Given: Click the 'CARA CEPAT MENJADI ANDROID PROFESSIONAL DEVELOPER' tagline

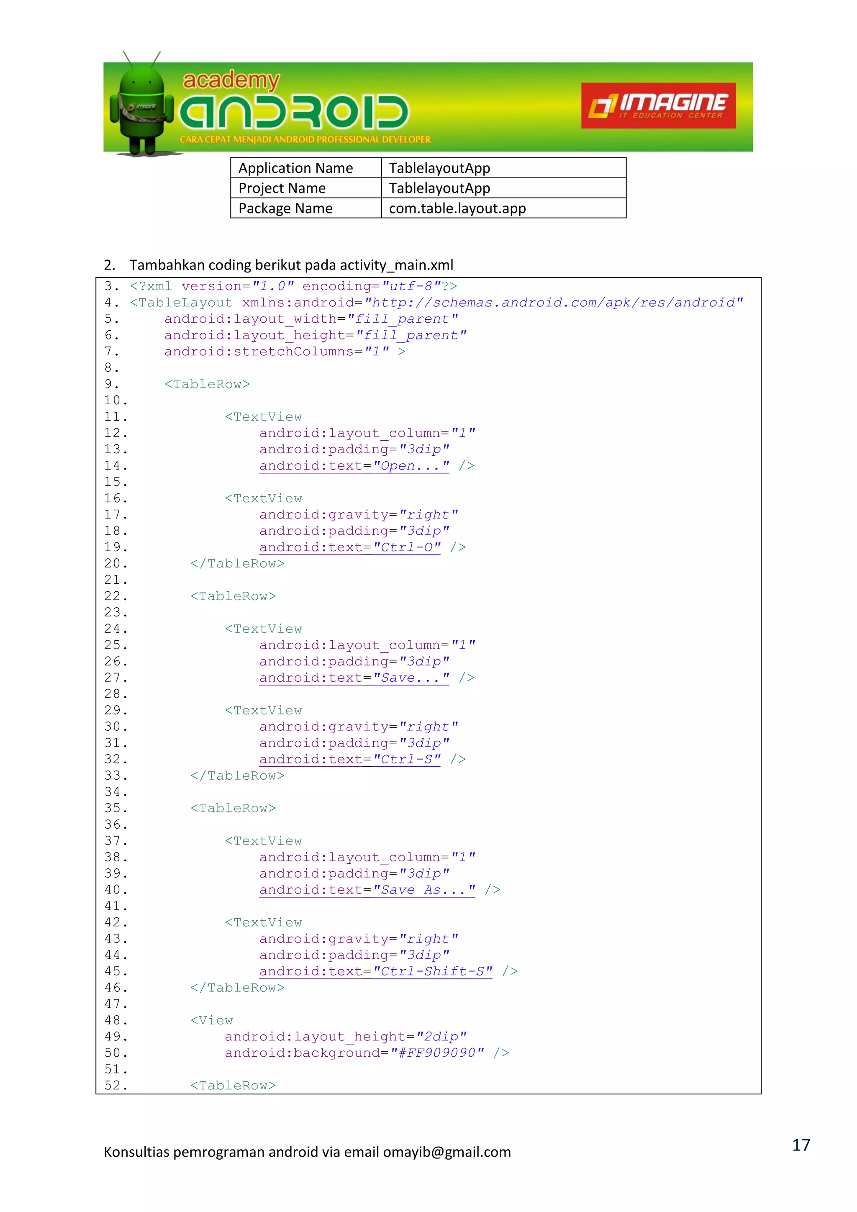Looking at the screenshot, I should point(305,139).
